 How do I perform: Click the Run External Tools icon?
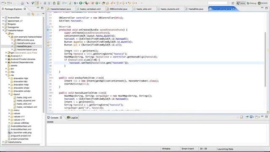86,3
